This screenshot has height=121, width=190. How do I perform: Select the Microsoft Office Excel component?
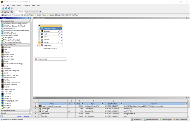pos(11,75)
